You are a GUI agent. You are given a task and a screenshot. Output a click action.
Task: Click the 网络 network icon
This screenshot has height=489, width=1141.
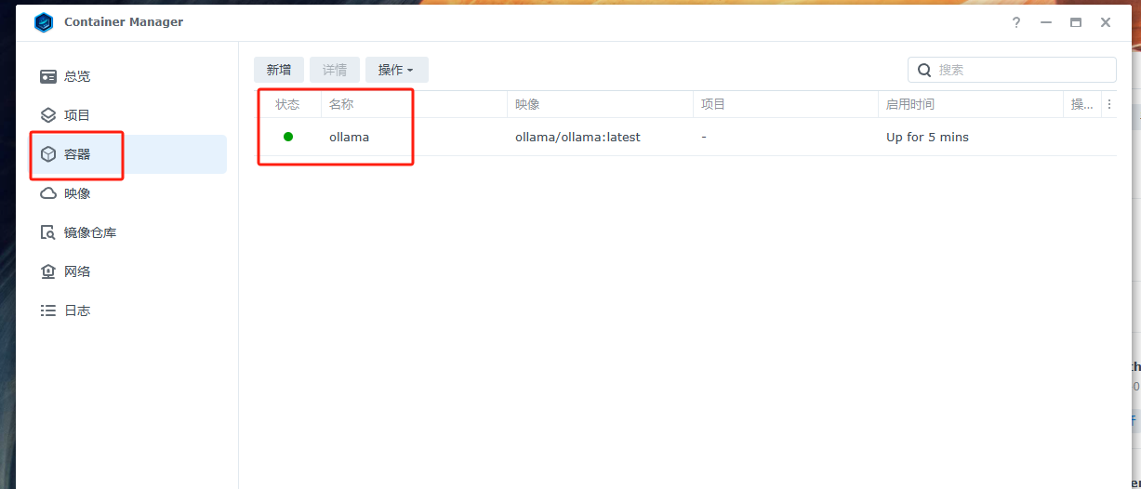pyautogui.click(x=48, y=271)
